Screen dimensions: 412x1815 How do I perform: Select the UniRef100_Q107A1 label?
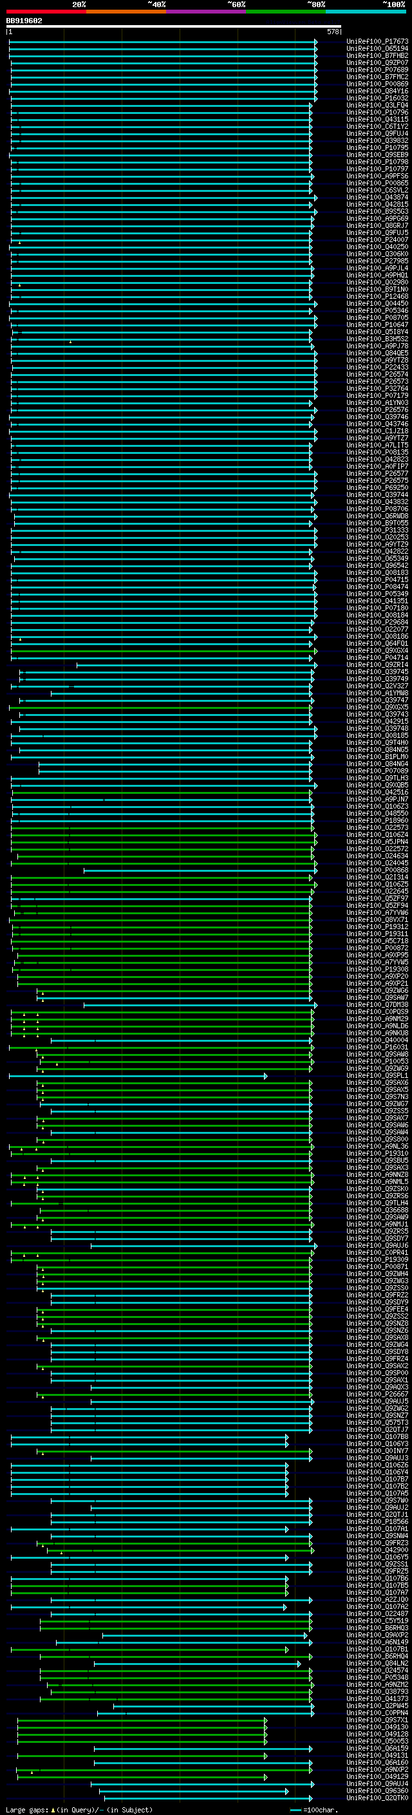(x=377, y=1528)
